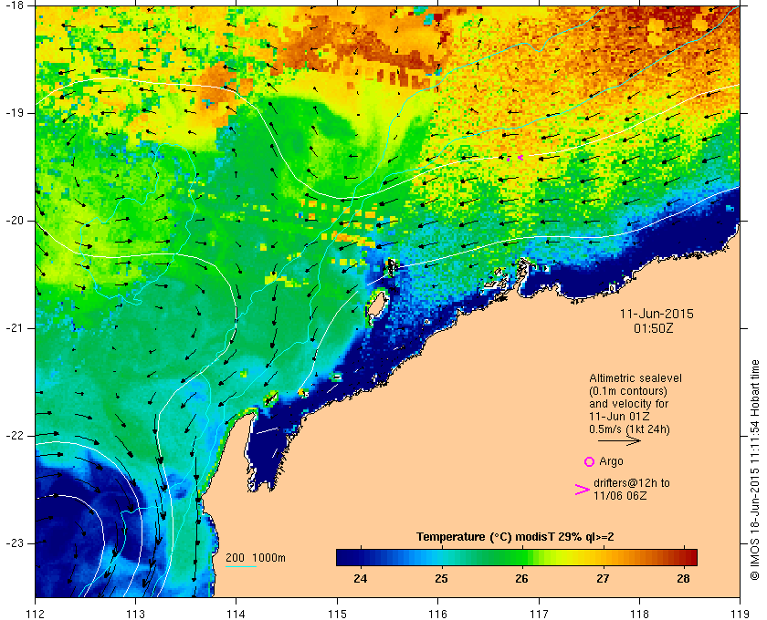This screenshot has width=767, height=620.
Task: Click the 'Altimetric sealevel' legend text
Action: coord(636,378)
